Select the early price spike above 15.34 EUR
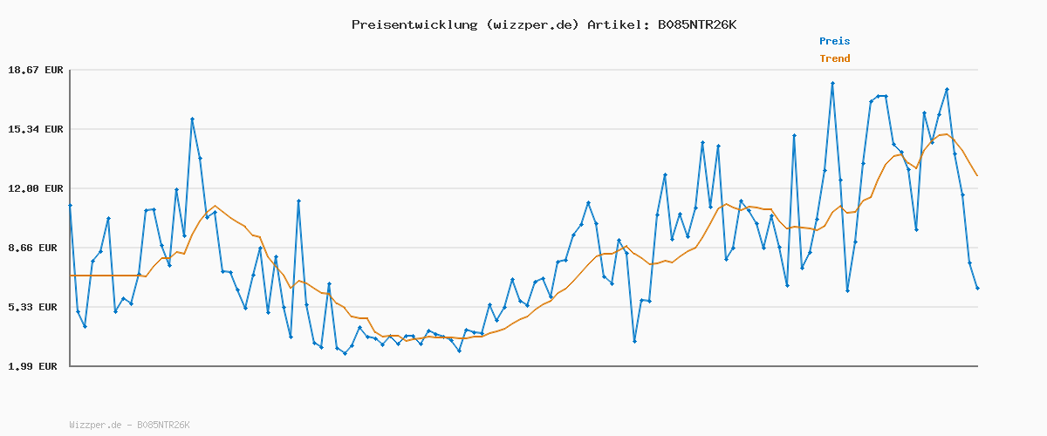Viewport: 1047px width, 436px height. [192, 119]
